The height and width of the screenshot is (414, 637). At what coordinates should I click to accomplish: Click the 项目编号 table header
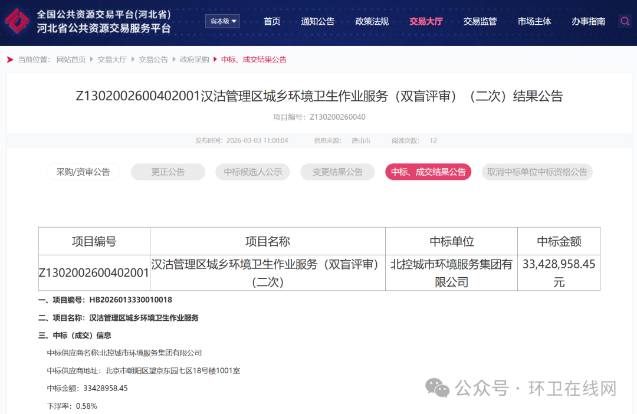(94, 241)
